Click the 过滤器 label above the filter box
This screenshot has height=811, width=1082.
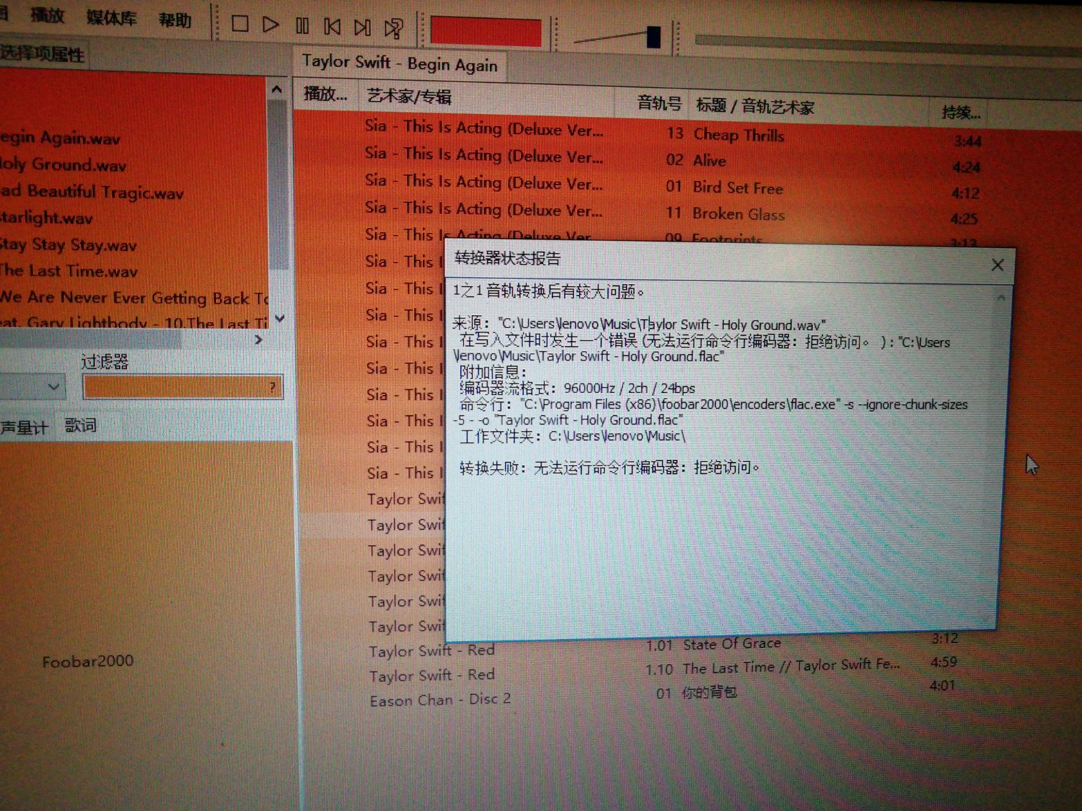[x=105, y=361]
